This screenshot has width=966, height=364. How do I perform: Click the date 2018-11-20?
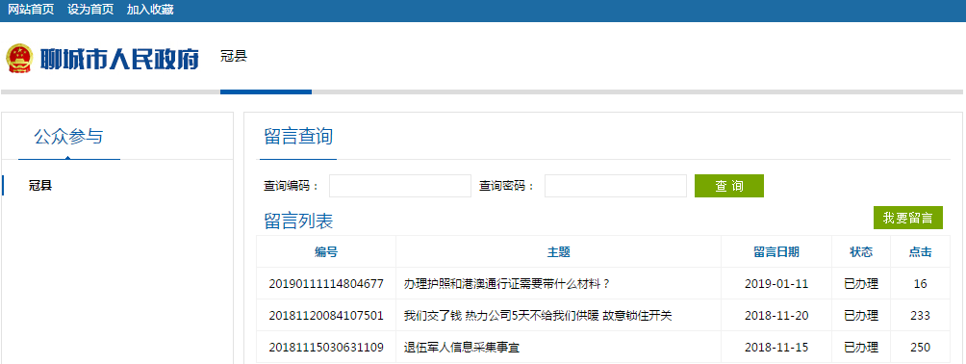click(776, 316)
